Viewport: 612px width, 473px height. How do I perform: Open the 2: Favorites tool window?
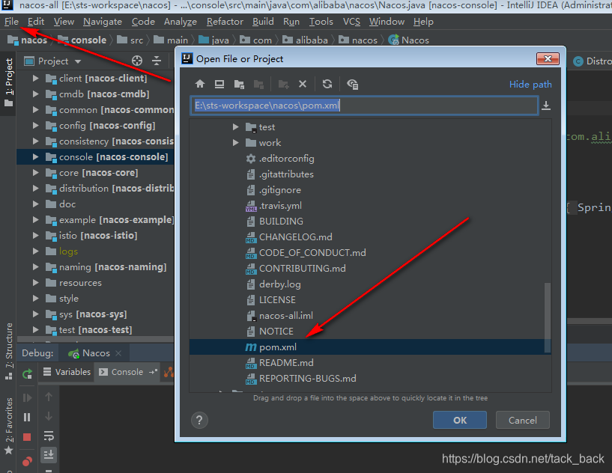click(x=8, y=426)
